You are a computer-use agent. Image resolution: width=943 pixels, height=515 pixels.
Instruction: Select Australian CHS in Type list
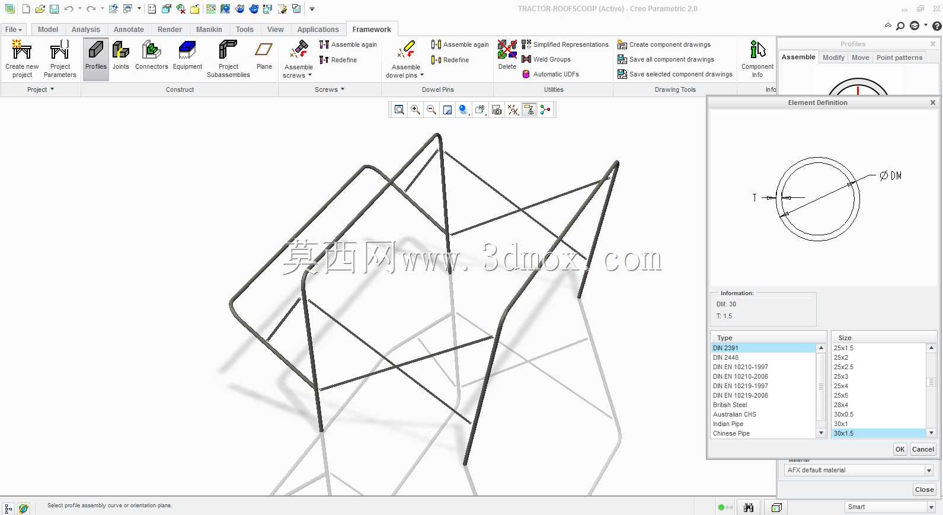(763, 414)
